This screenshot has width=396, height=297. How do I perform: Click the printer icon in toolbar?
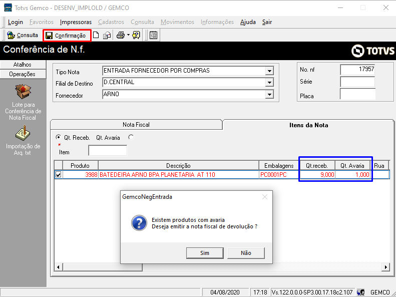(121, 35)
